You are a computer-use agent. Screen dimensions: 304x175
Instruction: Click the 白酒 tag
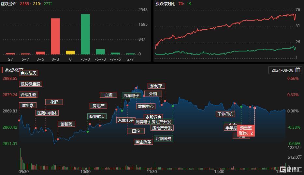point(109,95)
